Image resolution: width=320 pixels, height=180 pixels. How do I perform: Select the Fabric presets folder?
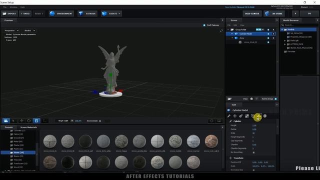[16, 134]
